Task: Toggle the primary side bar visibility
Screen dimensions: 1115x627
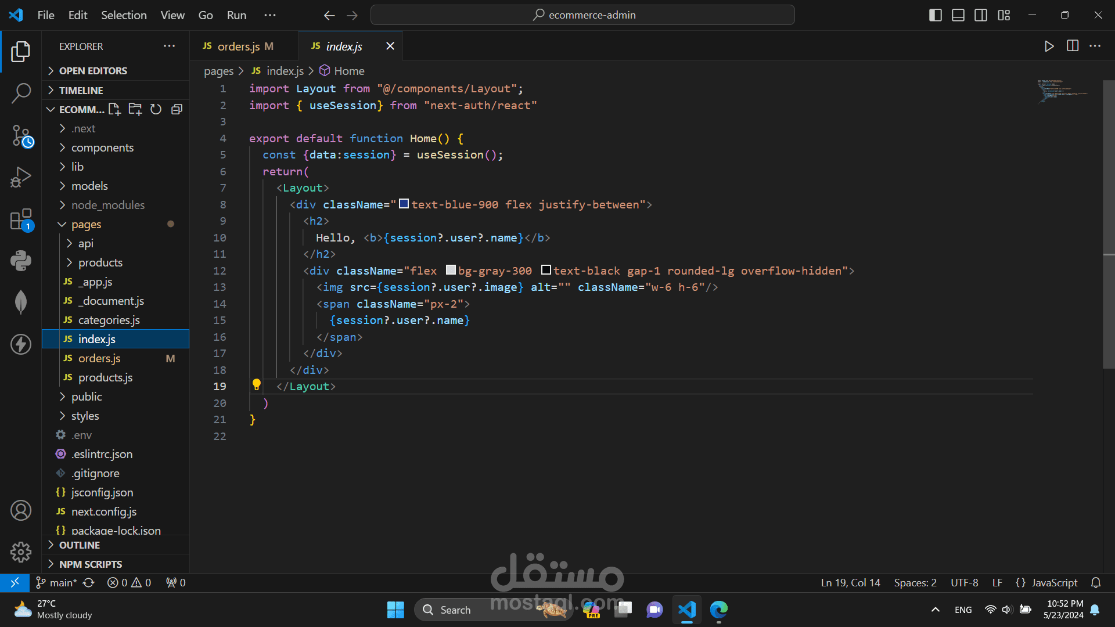Action: [935, 15]
